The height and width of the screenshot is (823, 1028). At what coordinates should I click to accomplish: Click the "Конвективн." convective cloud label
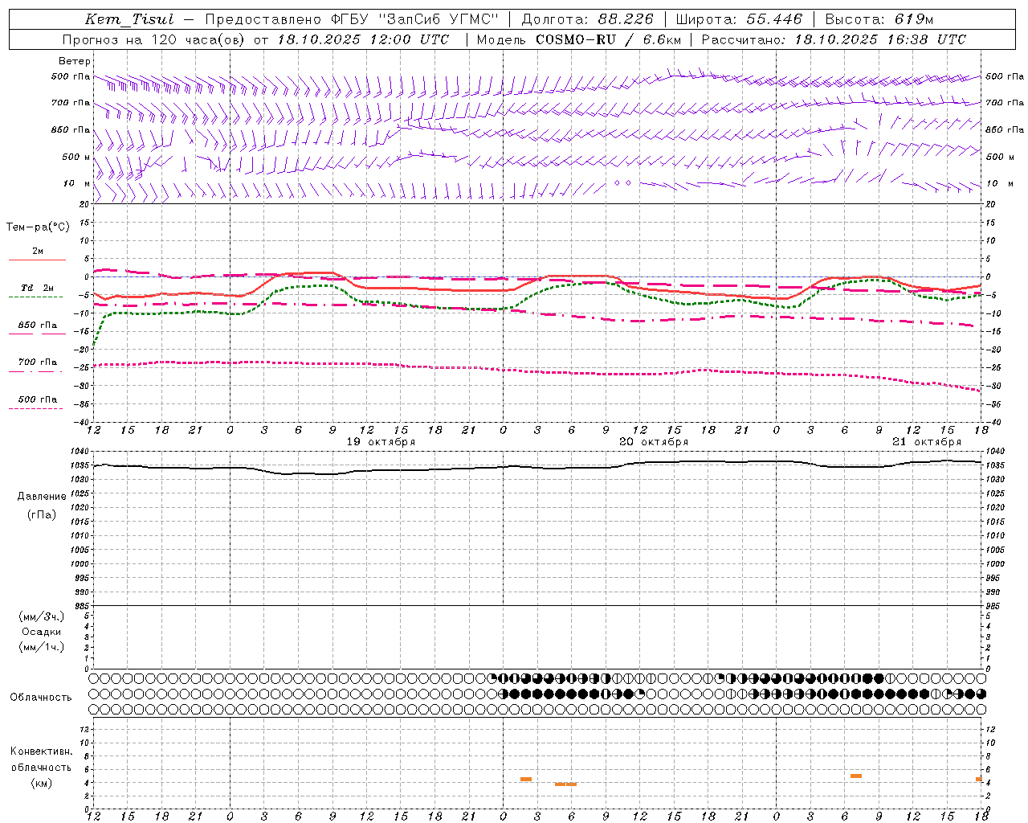[41, 751]
